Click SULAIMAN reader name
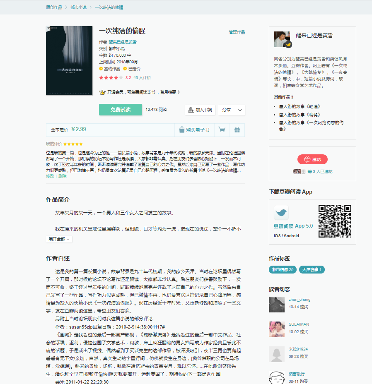The height and width of the screenshot is (384, 372). (299, 324)
